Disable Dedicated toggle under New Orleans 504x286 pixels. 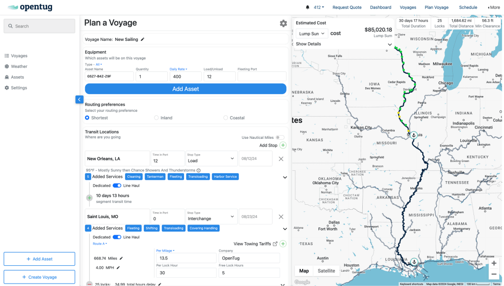click(117, 186)
